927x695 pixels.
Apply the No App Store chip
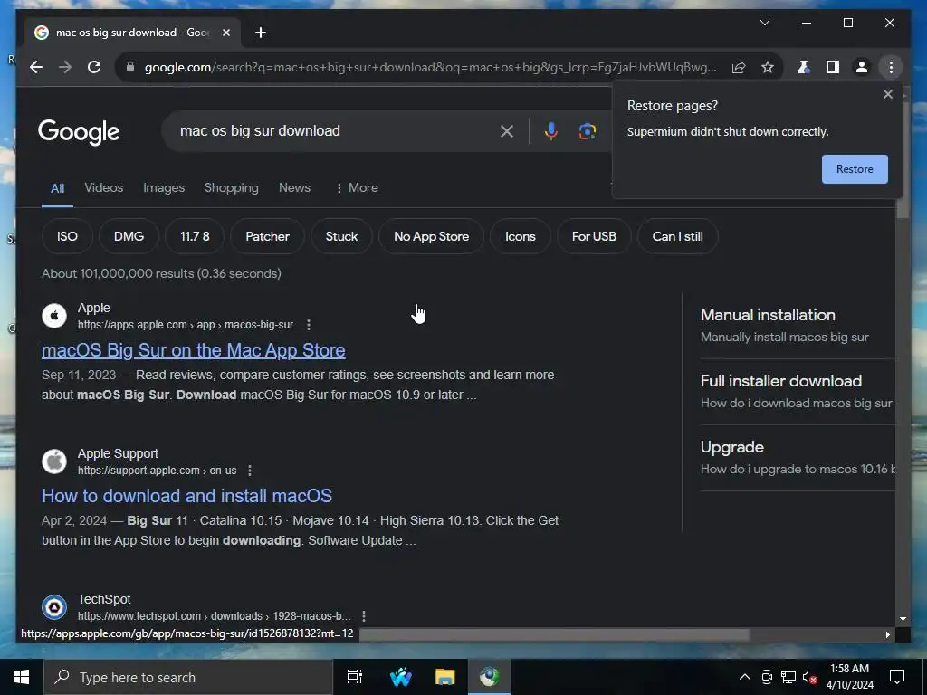point(431,236)
